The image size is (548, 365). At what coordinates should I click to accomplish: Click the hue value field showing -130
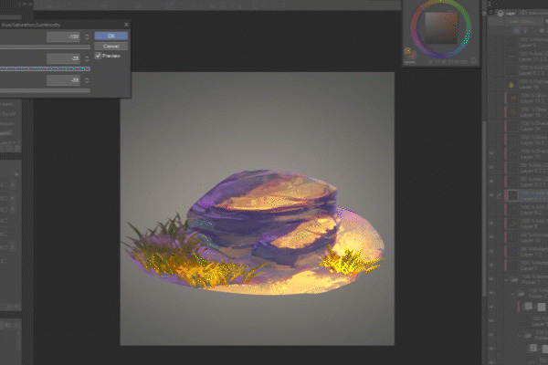(64, 36)
